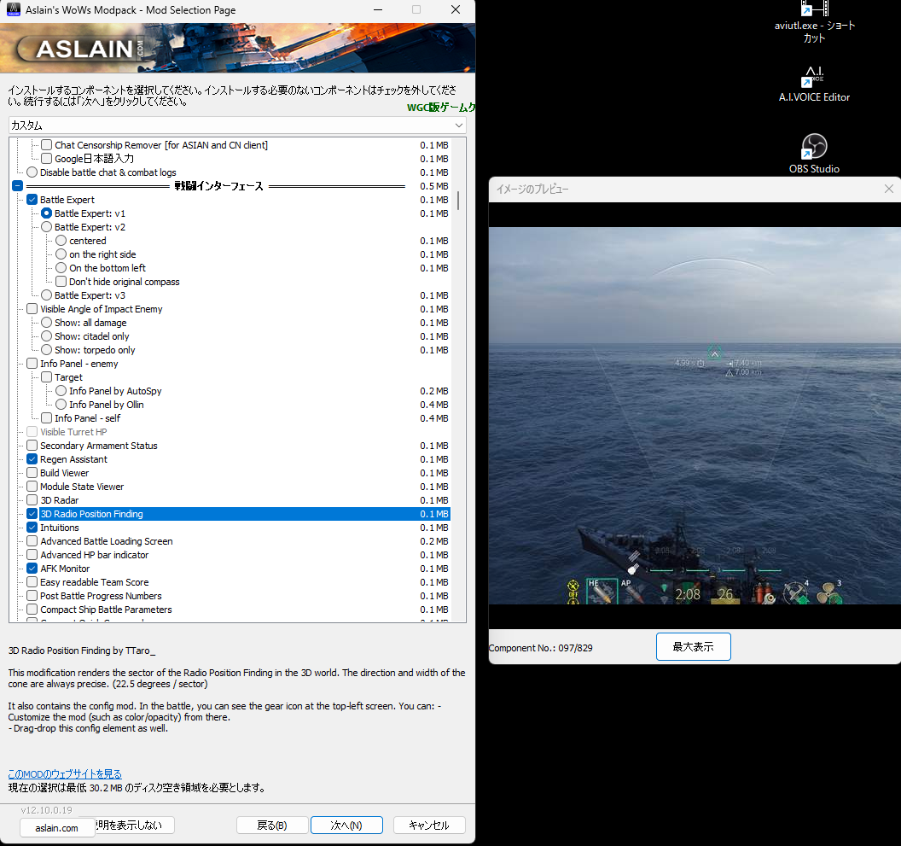Click 次へ(N) to proceed with installation
Viewport: 901px width, 846px height.
click(346, 825)
